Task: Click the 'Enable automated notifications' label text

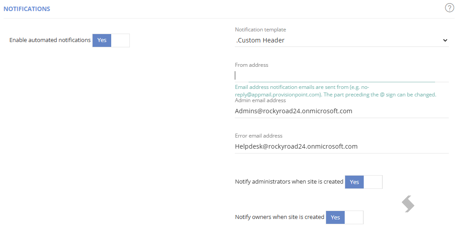Action: (50, 40)
